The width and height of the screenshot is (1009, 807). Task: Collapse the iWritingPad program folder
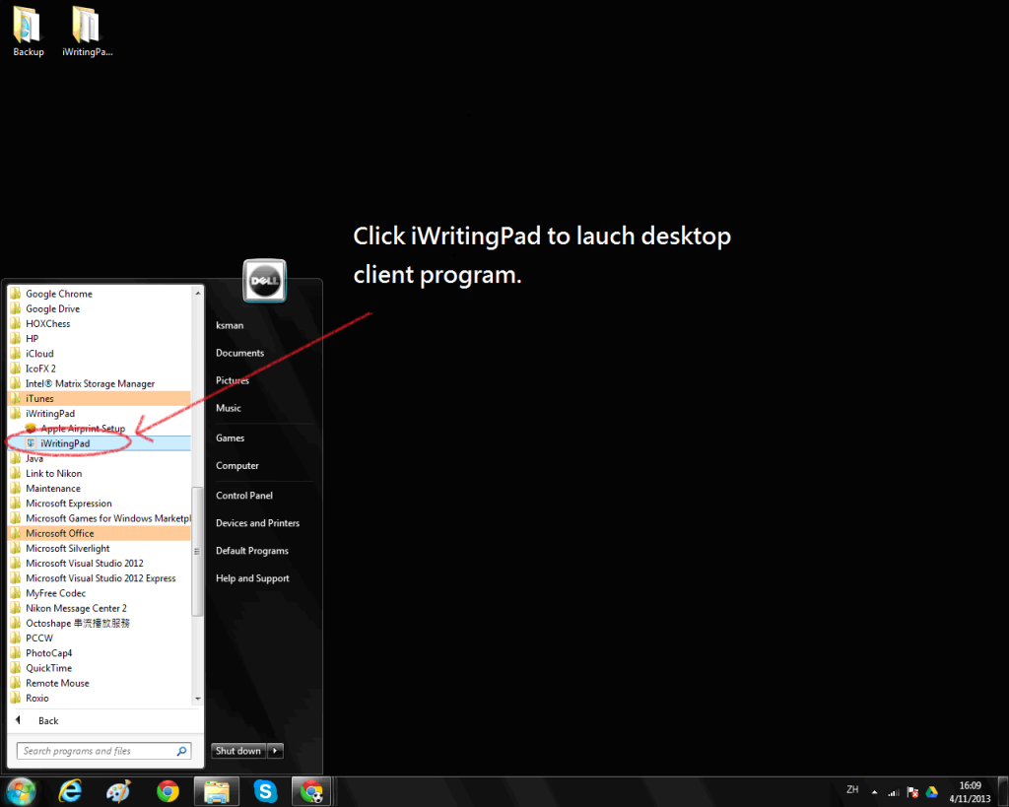100,414
